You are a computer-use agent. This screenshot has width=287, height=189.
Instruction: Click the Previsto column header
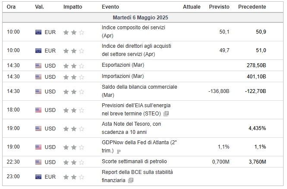tap(219, 7)
